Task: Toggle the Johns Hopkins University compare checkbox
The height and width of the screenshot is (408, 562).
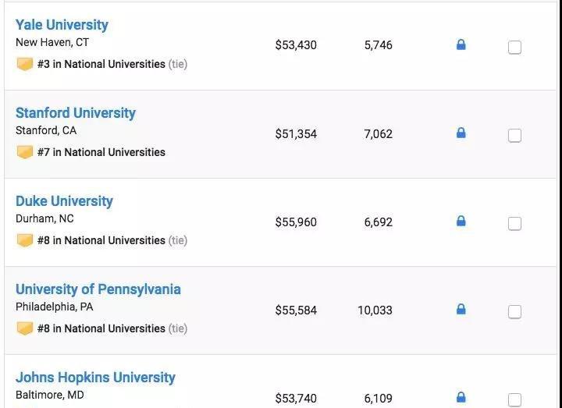Action: 514,399
